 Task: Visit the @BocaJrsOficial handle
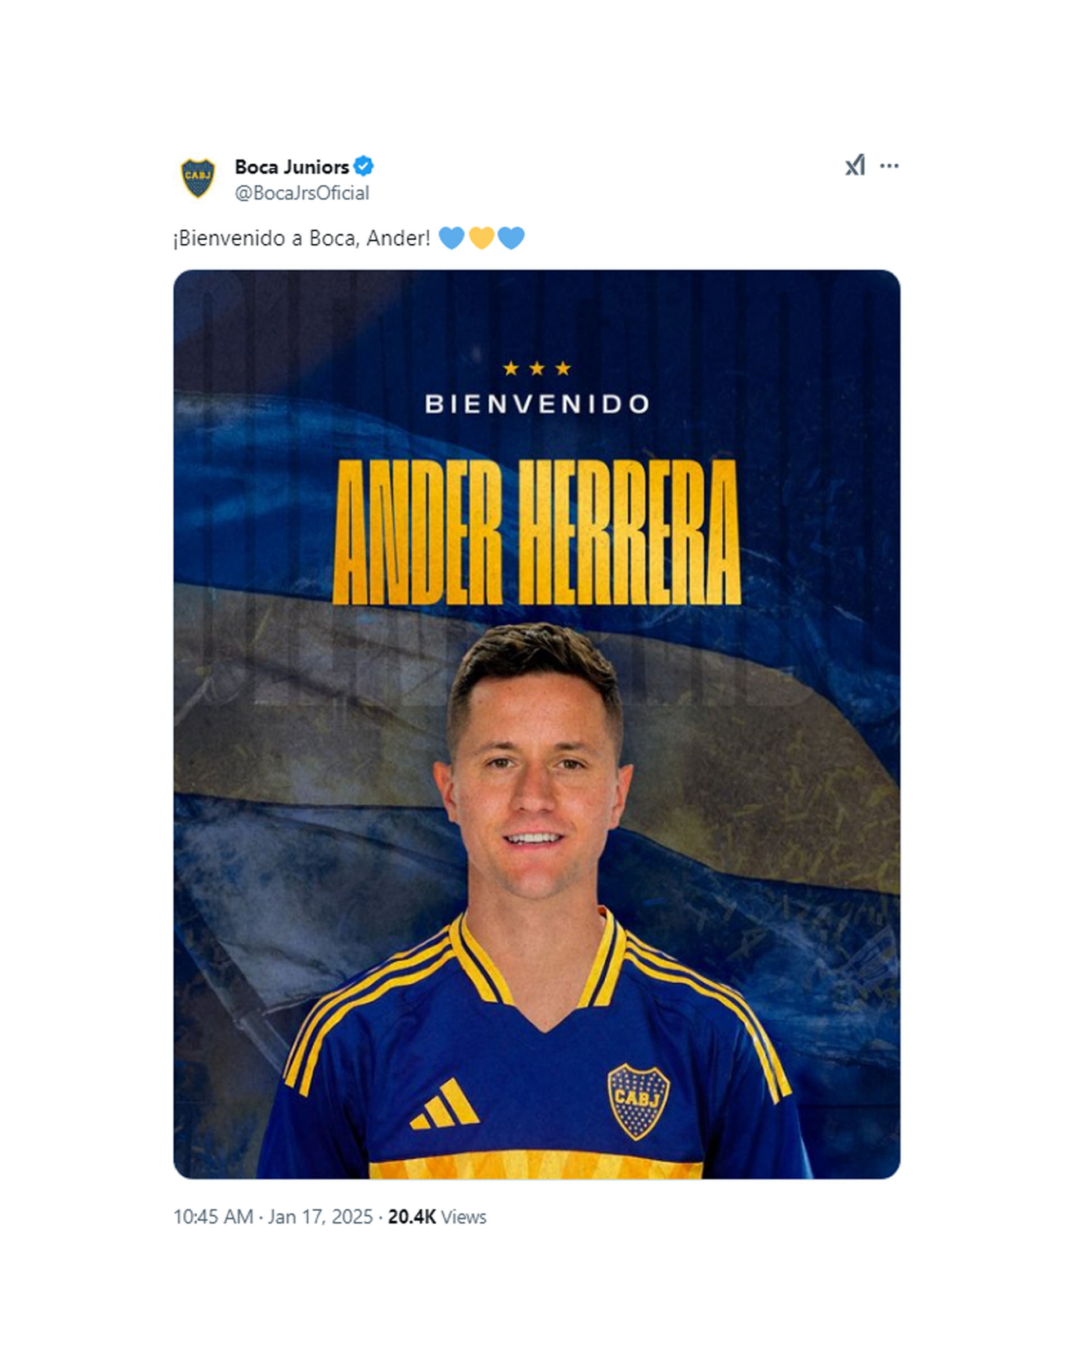point(301,193)
